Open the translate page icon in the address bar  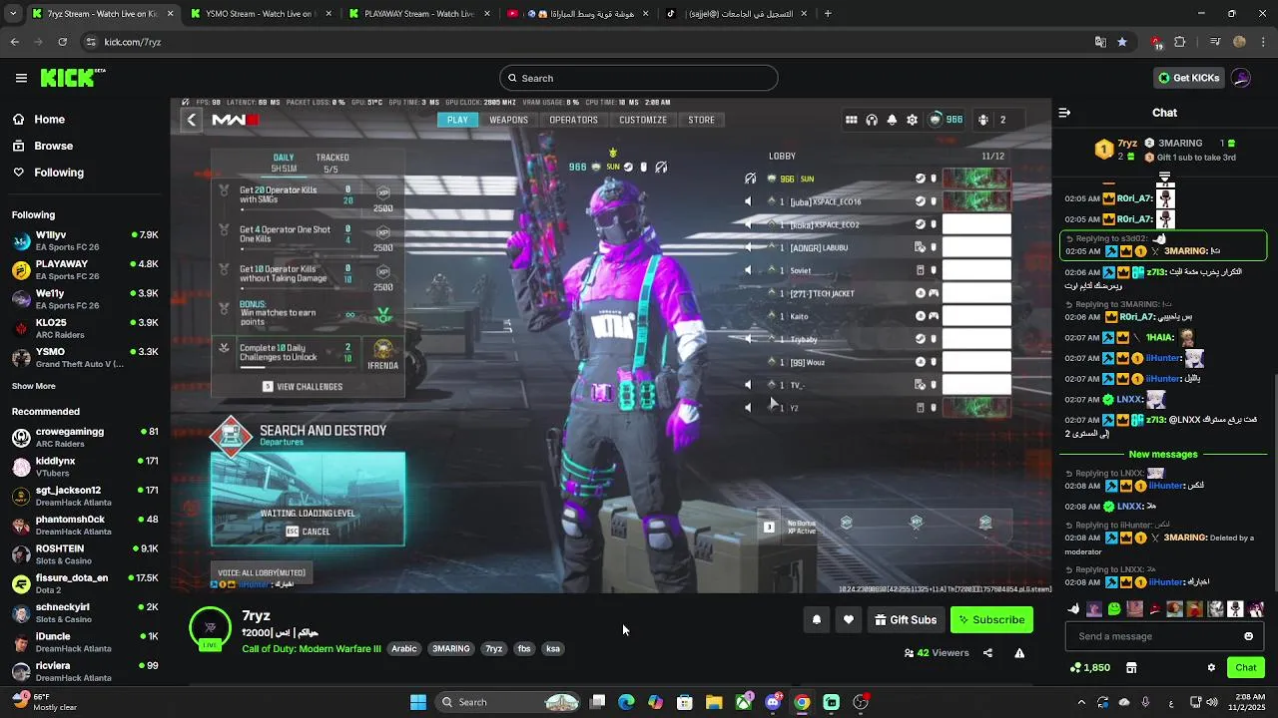[1100, 42]
